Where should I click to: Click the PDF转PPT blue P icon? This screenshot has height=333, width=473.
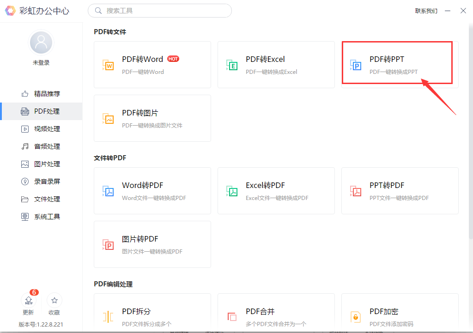coord(356,65)
